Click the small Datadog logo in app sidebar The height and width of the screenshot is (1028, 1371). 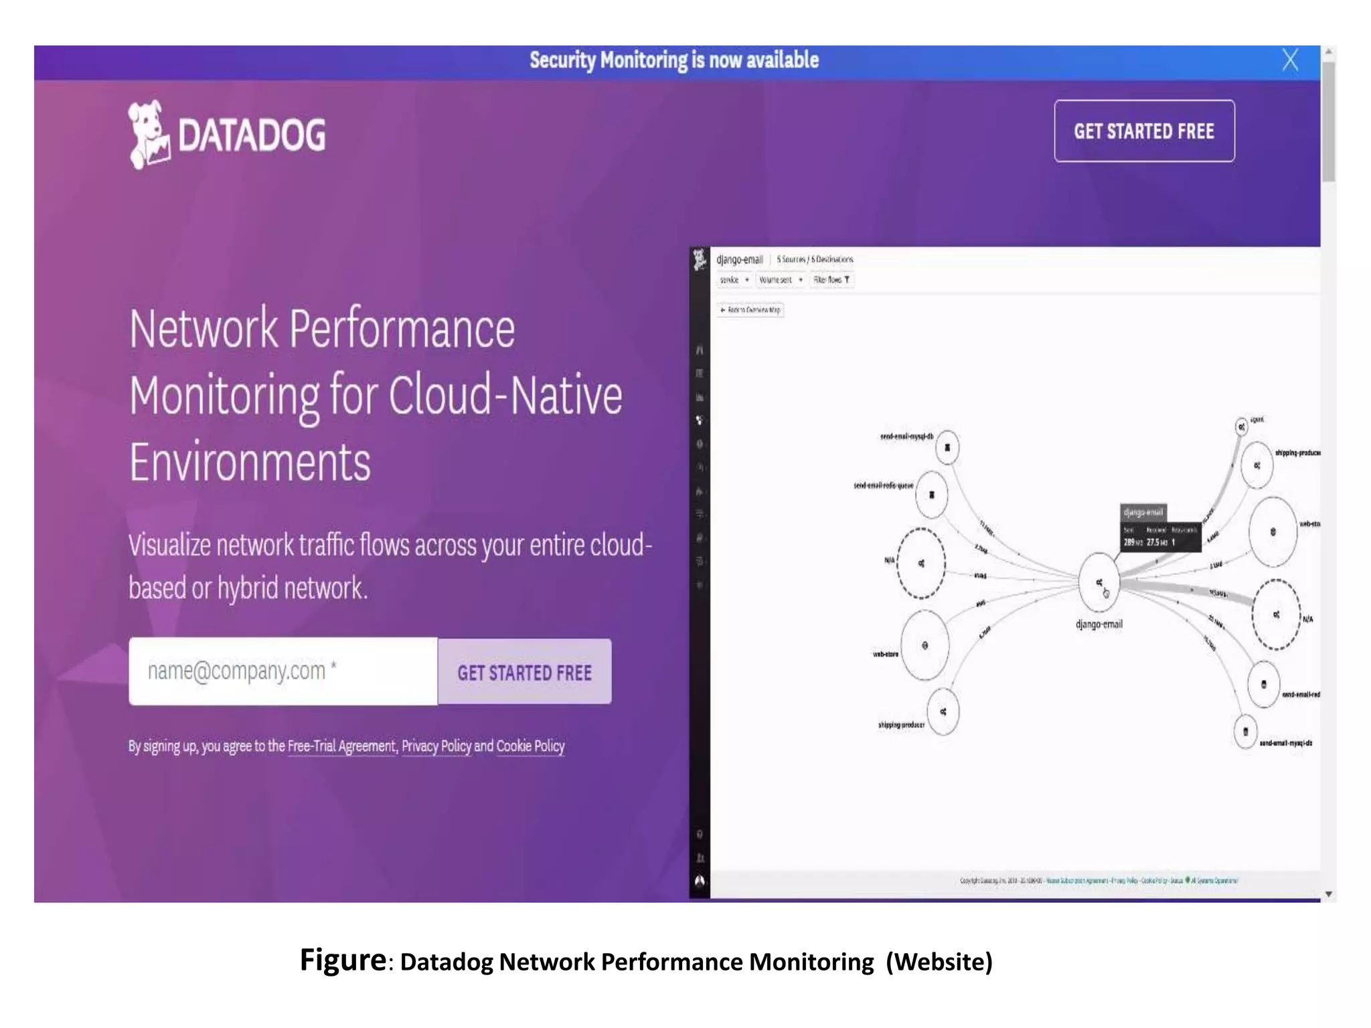click(700, 260)
